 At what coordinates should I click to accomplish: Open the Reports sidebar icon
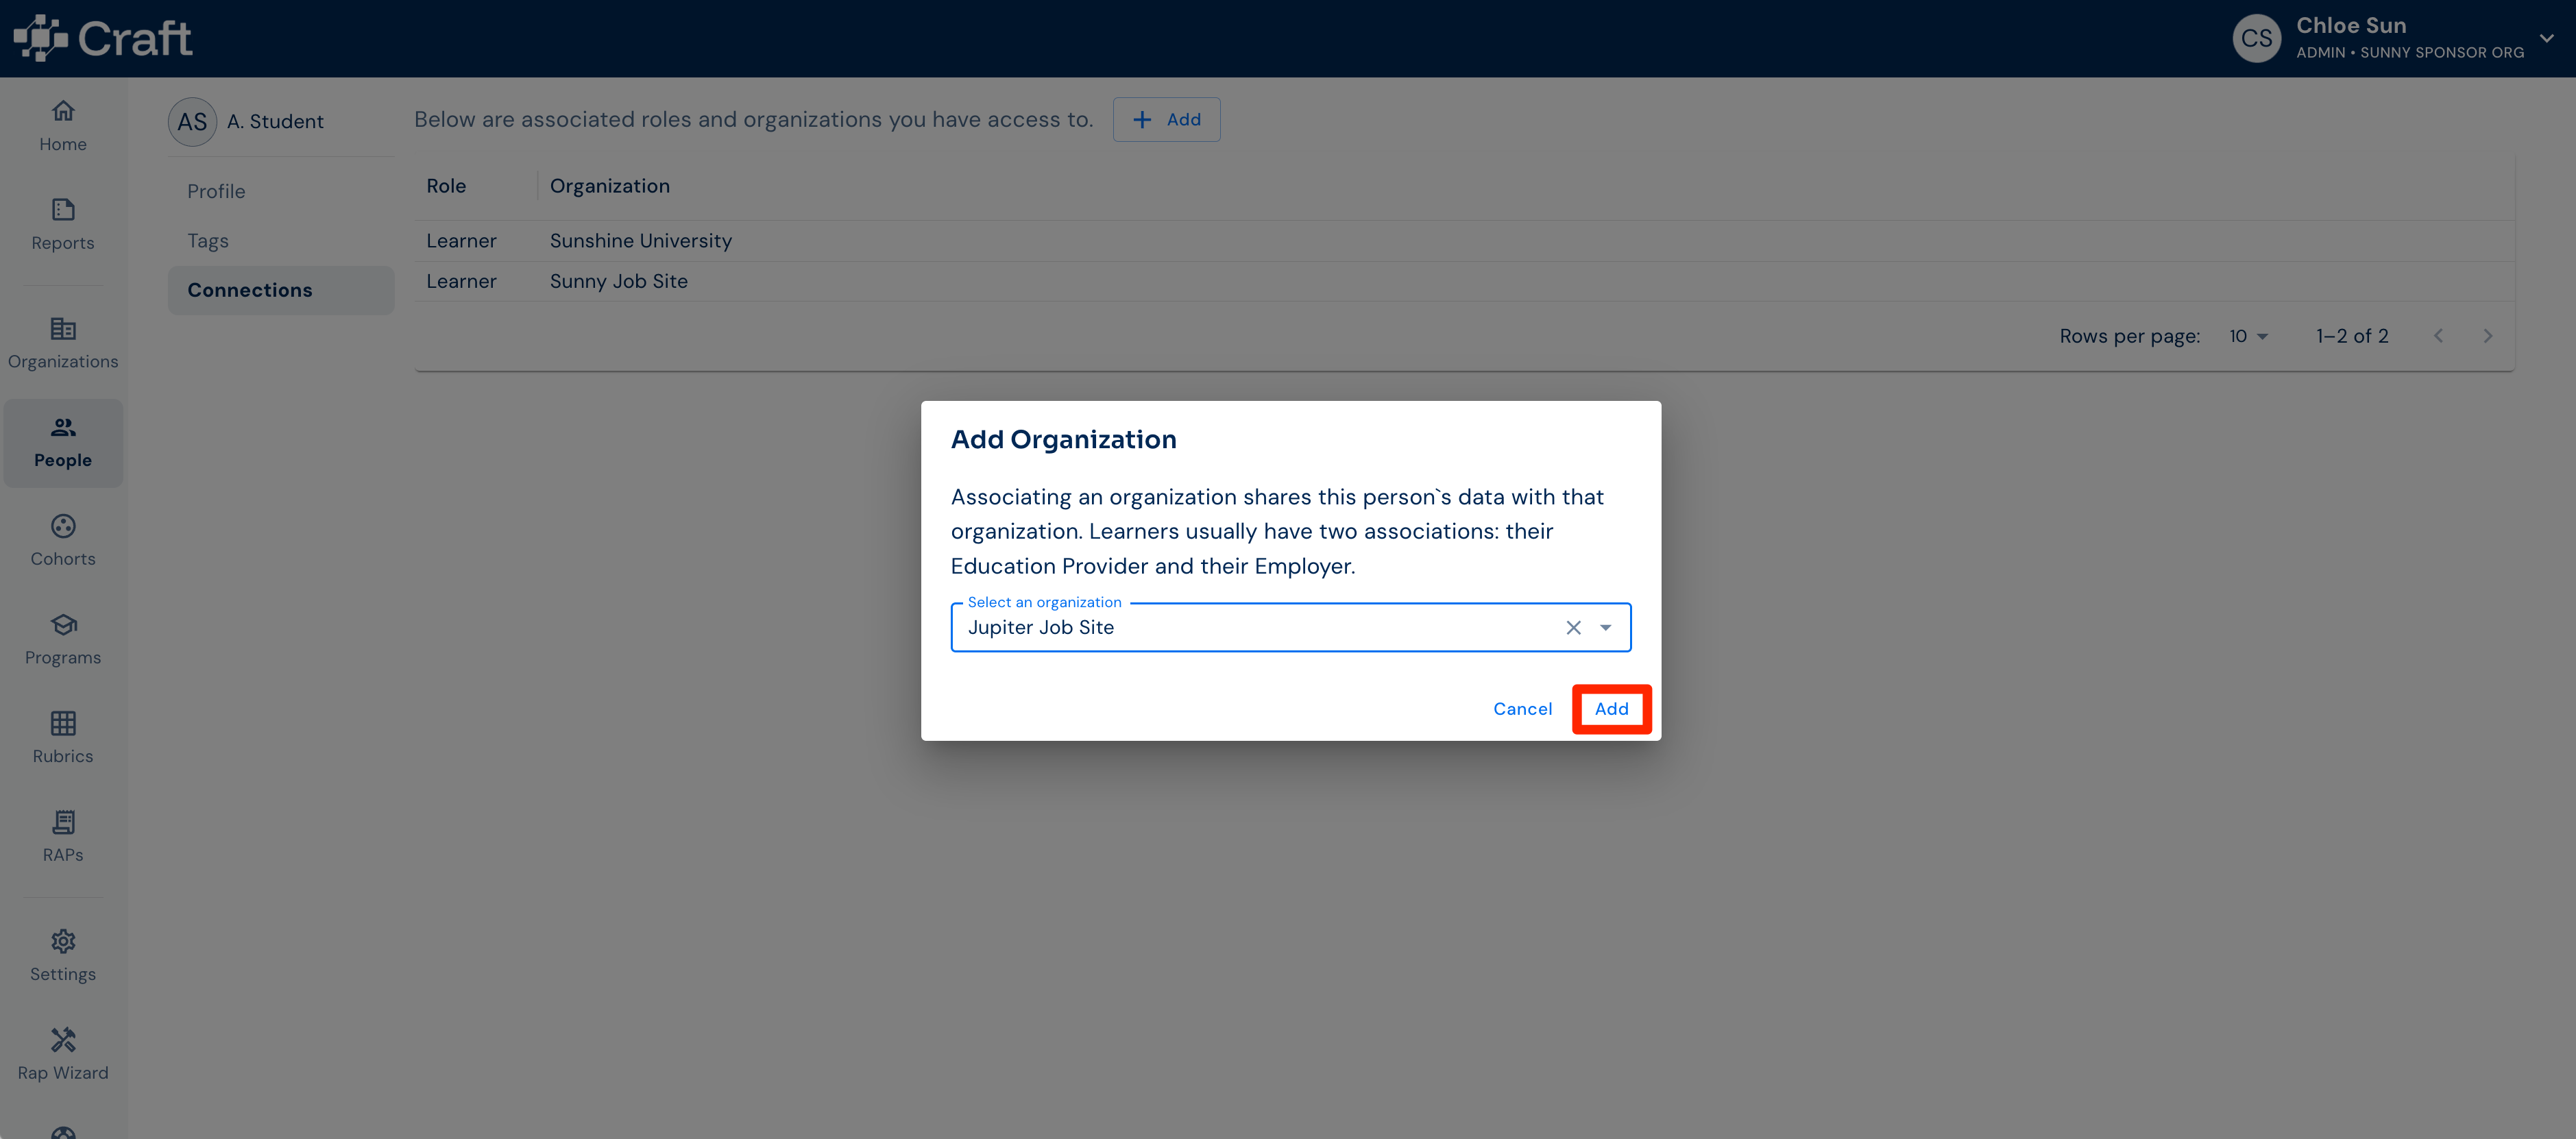pyautogui.click(x=63, y=210)
